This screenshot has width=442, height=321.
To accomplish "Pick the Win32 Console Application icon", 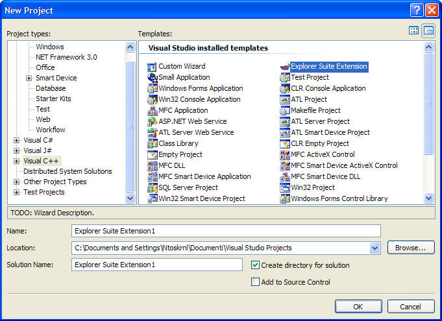I will point(153,99).
